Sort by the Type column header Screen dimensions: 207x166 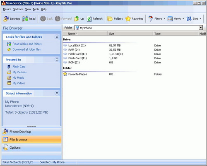click(176, 34)
